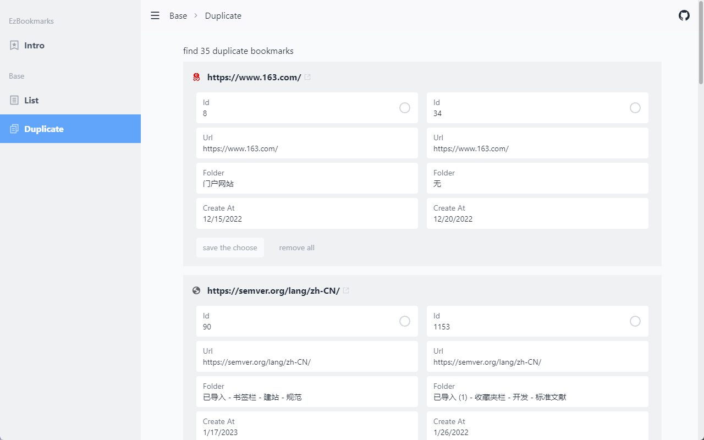
Task: Click "remove all" for 163.com duplicates
Action: pos(296,248)
